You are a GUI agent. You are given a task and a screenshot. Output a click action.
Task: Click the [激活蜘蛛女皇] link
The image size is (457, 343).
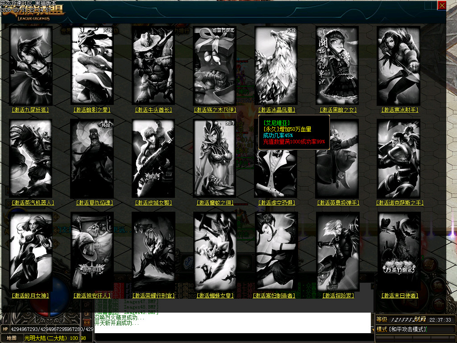pos(214,296)
